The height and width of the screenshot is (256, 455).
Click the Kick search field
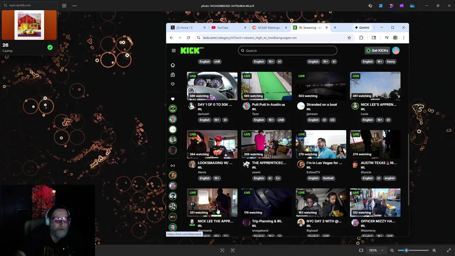[x=288, y=50]
